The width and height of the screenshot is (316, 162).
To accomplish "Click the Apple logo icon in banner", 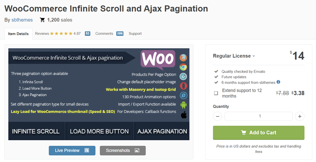I will click(x=184, y=115).
